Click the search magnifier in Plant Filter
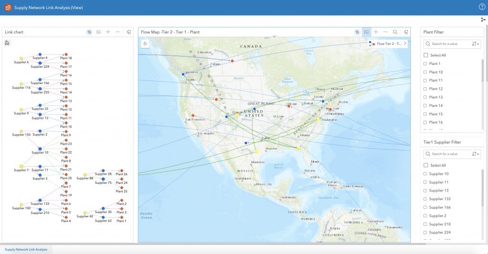Viewport: 488px width, 254px height. 428,44
